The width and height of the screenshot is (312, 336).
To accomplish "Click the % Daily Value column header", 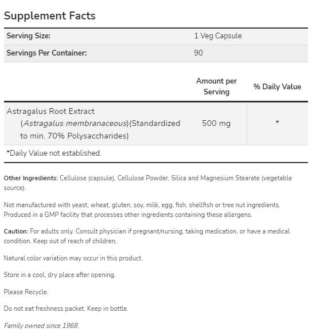I will 277,87.
